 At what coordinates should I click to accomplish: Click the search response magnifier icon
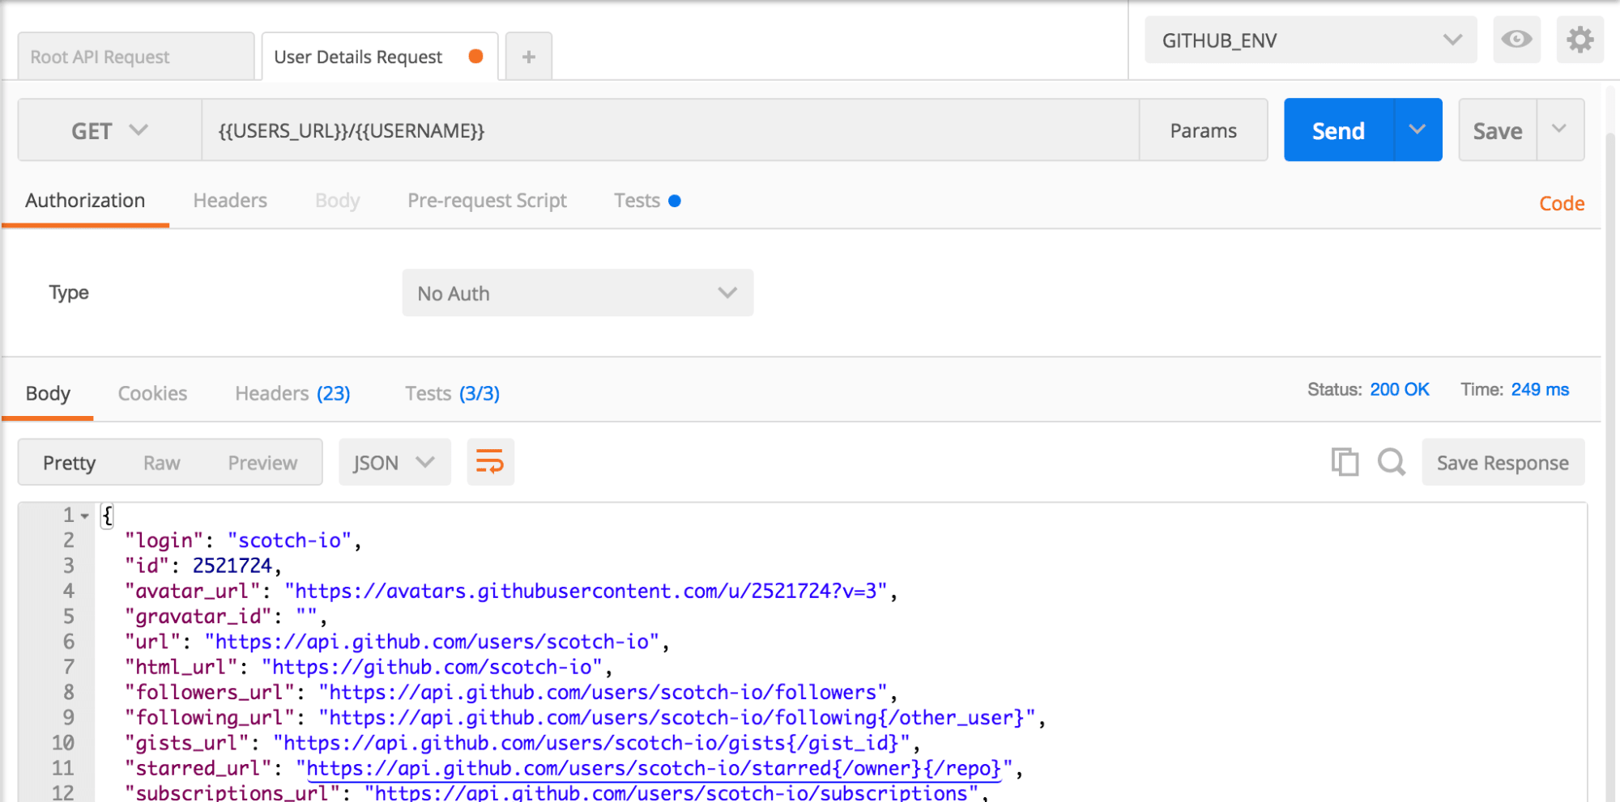[1392, 462]
